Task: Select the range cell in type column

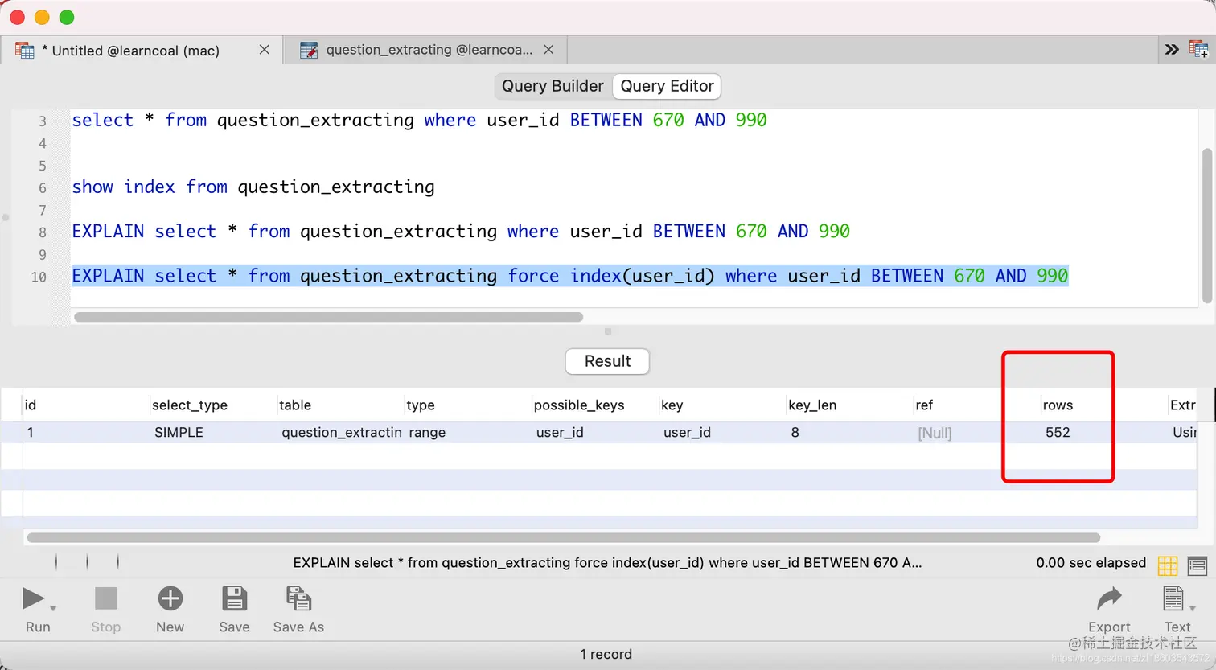Action: point(467,433)
